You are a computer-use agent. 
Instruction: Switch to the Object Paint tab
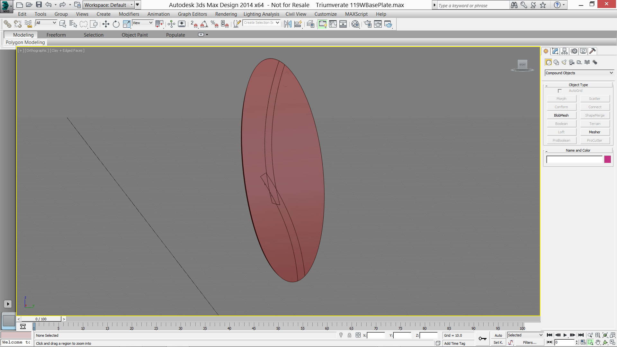[x=135, y=35]
